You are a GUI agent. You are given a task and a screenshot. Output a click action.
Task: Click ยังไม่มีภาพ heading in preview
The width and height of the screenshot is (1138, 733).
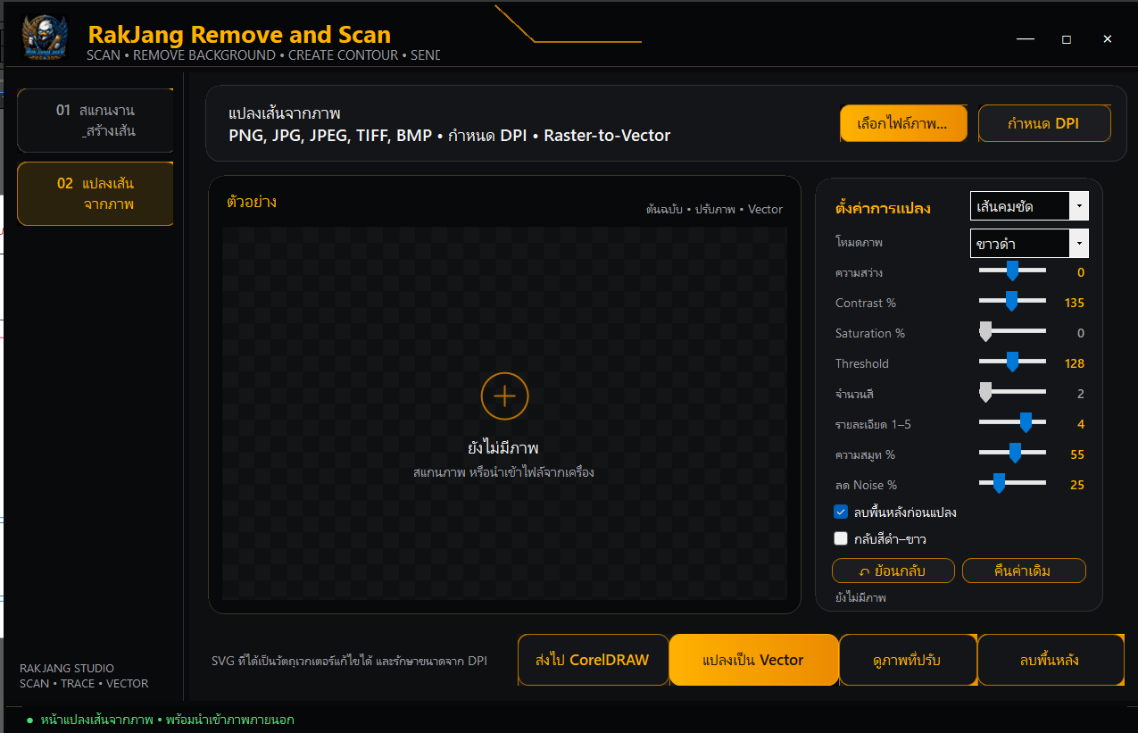[504, 448]
